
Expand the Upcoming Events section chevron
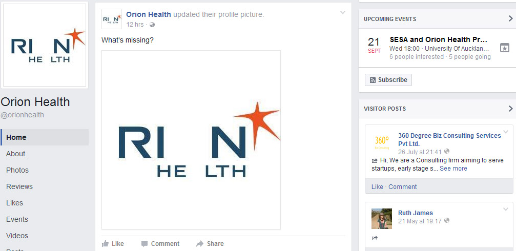(510, 19)
